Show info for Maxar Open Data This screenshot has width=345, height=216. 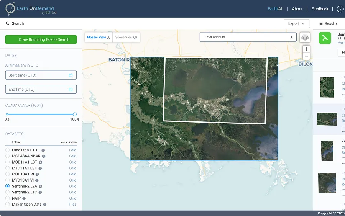[45, 205]
